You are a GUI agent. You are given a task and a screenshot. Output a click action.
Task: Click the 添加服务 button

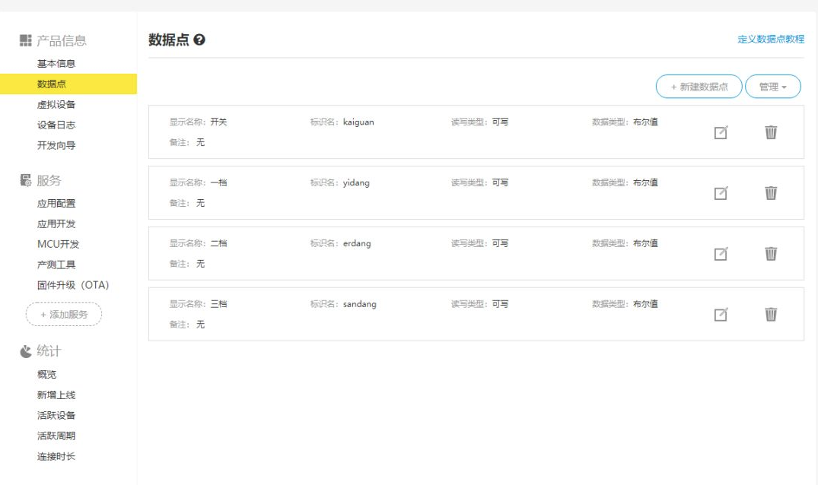click(64, 314)
